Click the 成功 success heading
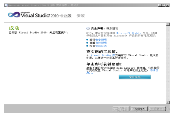This screenshot has width=173, height=115. point(14,28)
